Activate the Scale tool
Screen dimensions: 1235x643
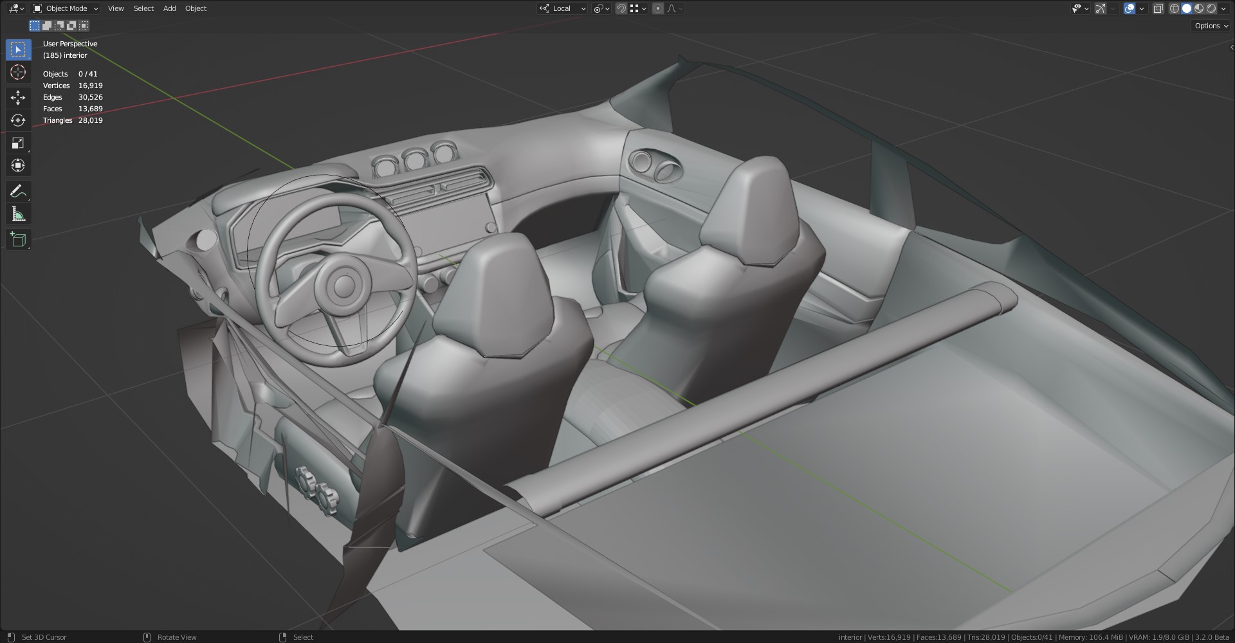(18, 143)
